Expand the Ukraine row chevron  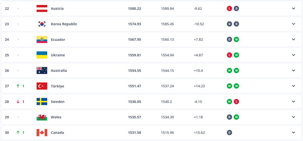point(294,55)
